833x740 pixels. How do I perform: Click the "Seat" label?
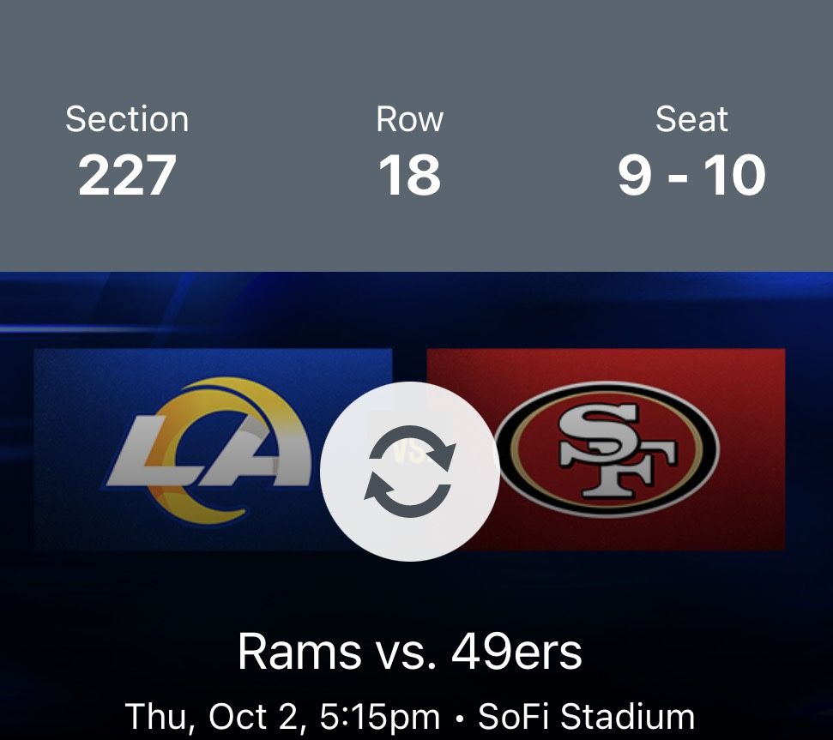pyautogui.click(x=691, y=119)
